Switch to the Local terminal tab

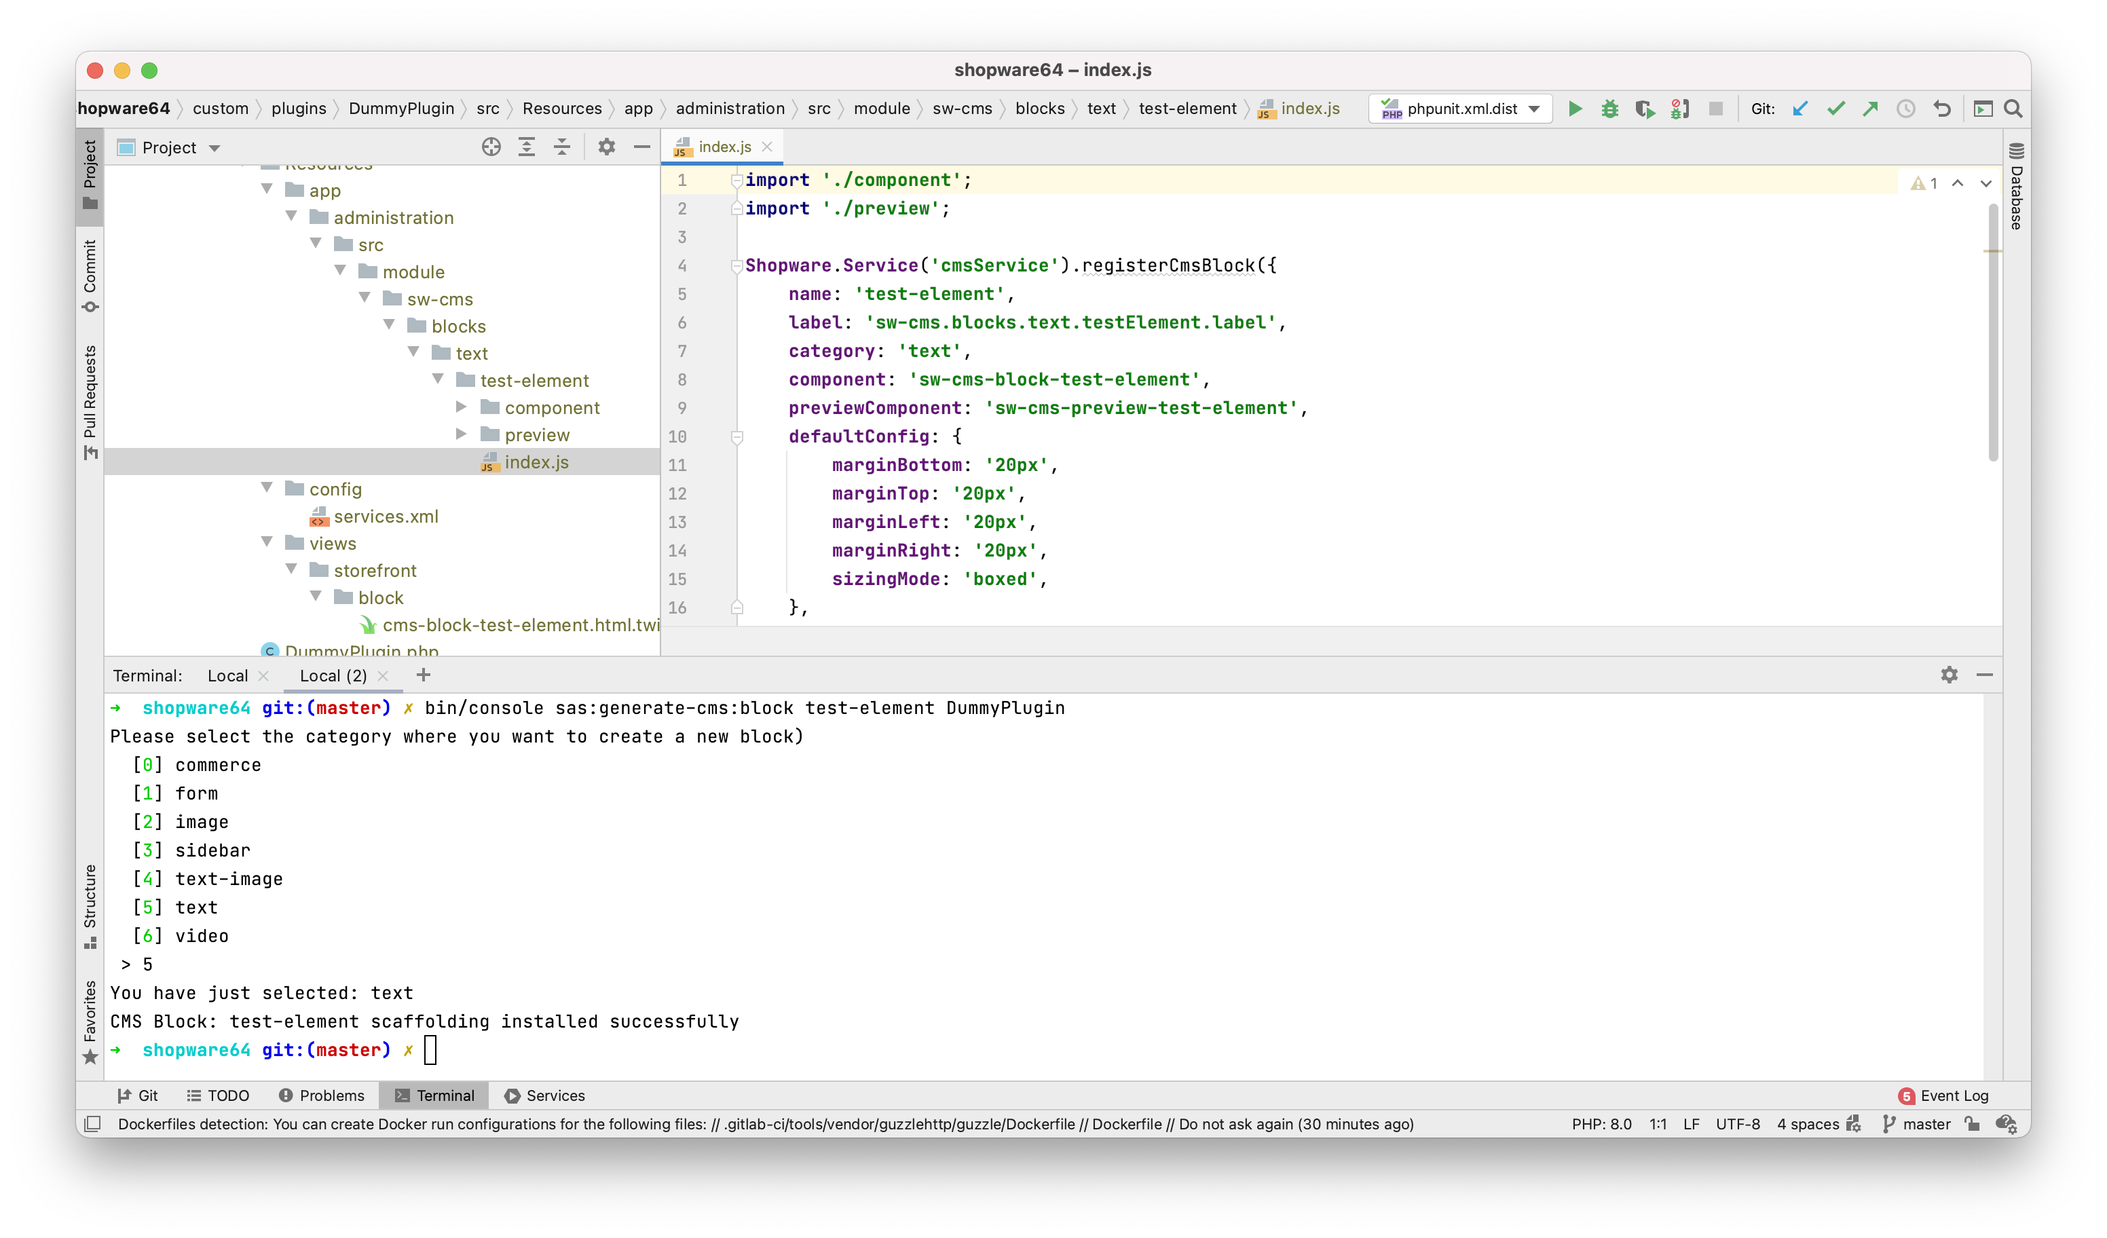pos(227,675)
